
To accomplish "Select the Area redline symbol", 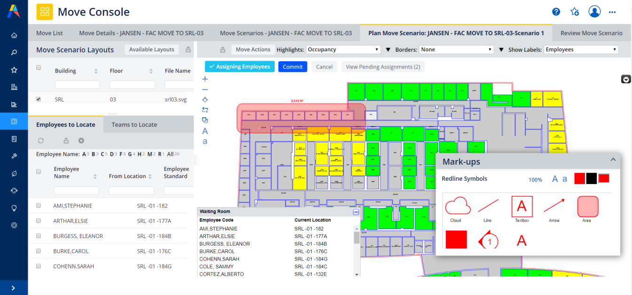I will coord(588,207).
